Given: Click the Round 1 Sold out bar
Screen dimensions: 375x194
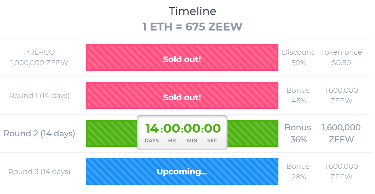Looking at the screenshot, I should click(x=182, y=95).
